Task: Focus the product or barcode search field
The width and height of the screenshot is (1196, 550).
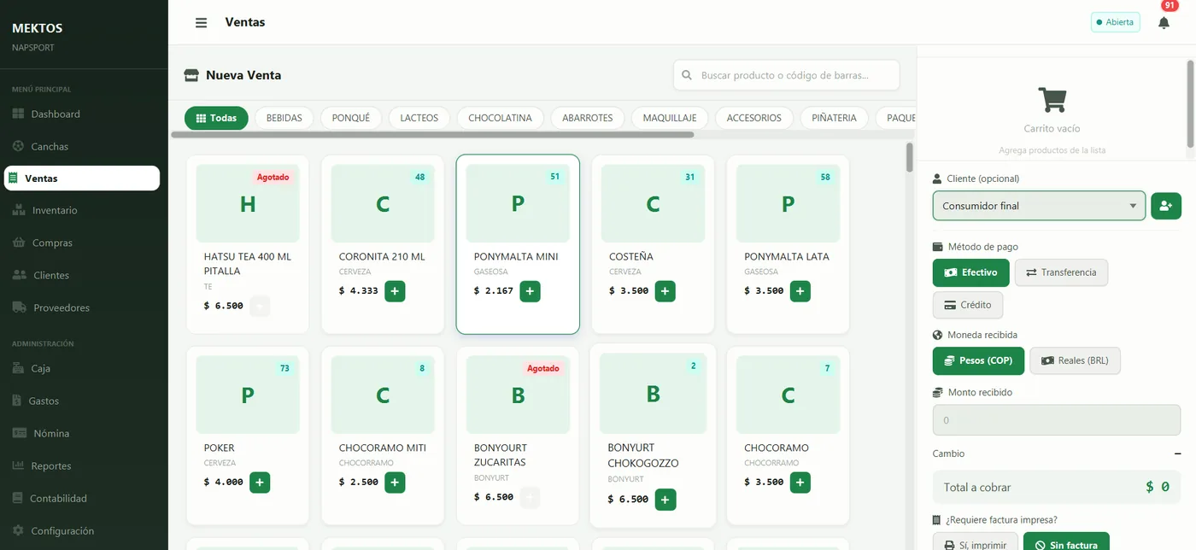Action: point(787,75)
